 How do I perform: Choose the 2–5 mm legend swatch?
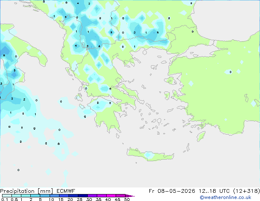35,196
